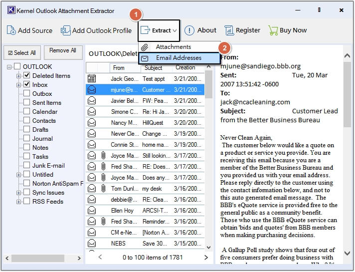Click preview pane scrollbar down arrow

(x=347, y=253)
